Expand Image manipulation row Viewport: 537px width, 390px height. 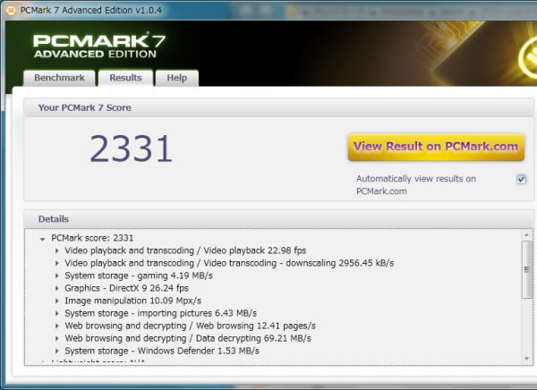tap(57, 301)
